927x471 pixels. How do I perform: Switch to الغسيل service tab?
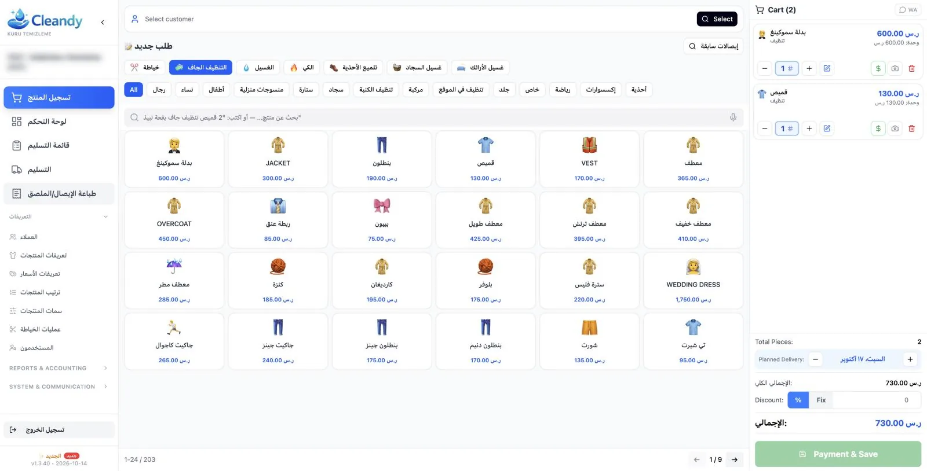[x=258, y=68]
